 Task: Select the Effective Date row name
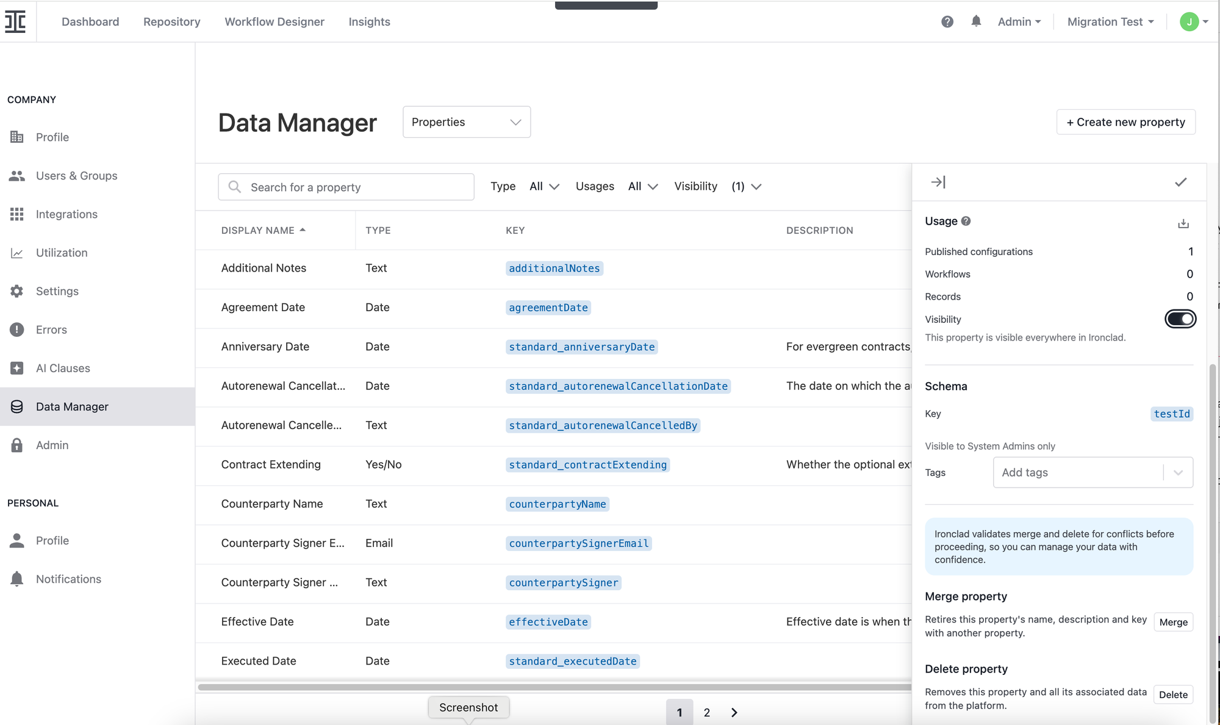(257, 621)
